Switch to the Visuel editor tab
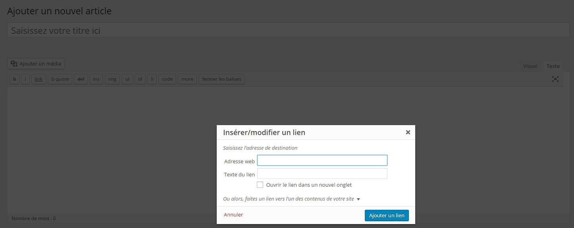 click(x=530, y=66)
